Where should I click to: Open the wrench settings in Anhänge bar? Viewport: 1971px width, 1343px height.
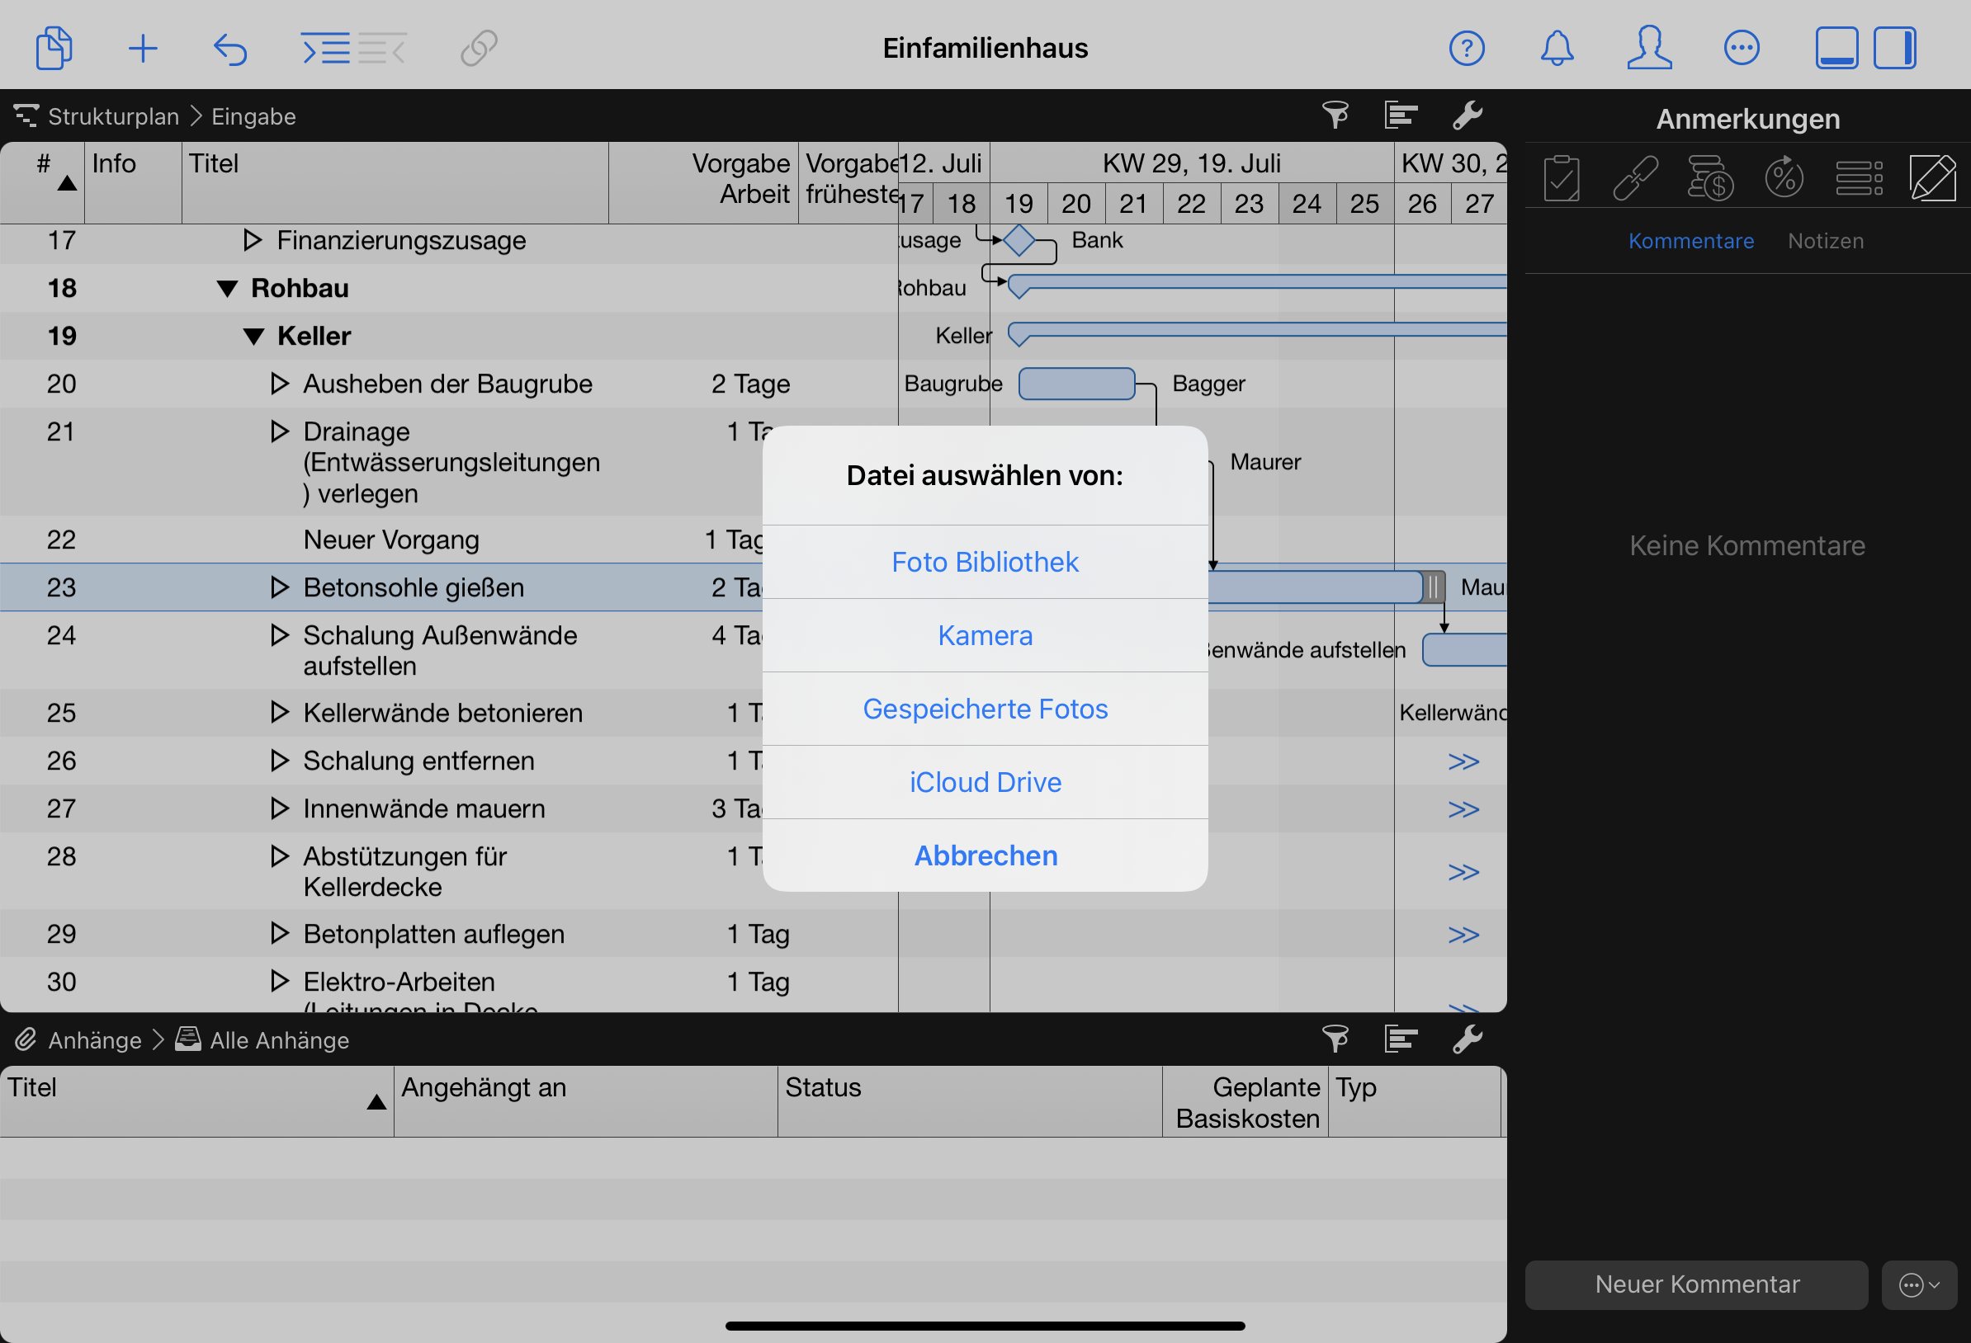click(1468, 1039)
